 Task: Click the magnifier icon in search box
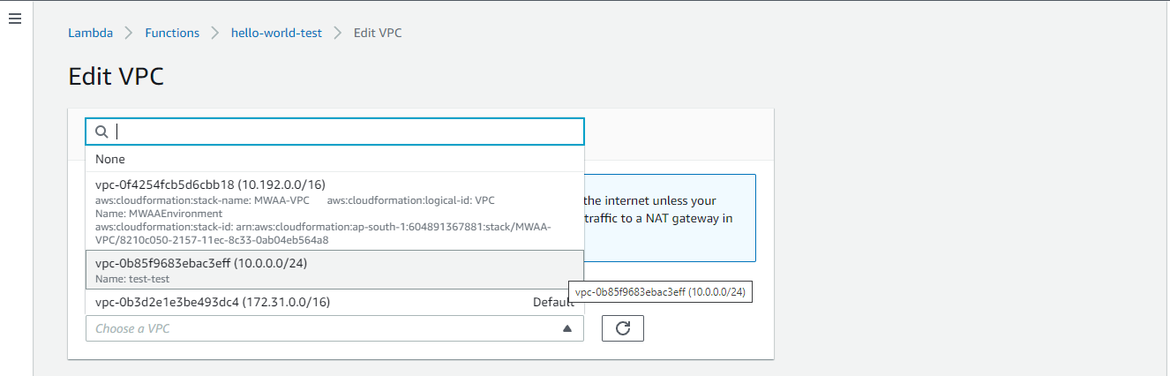[101, 132]
